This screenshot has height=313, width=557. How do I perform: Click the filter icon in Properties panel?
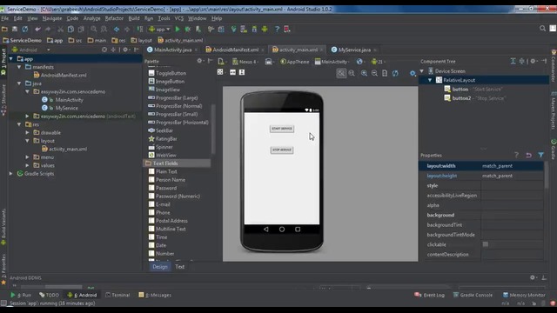point(540,155)
